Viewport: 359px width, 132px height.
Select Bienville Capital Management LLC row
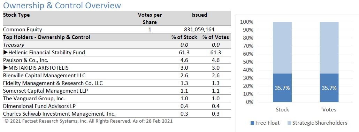[117, 76]
